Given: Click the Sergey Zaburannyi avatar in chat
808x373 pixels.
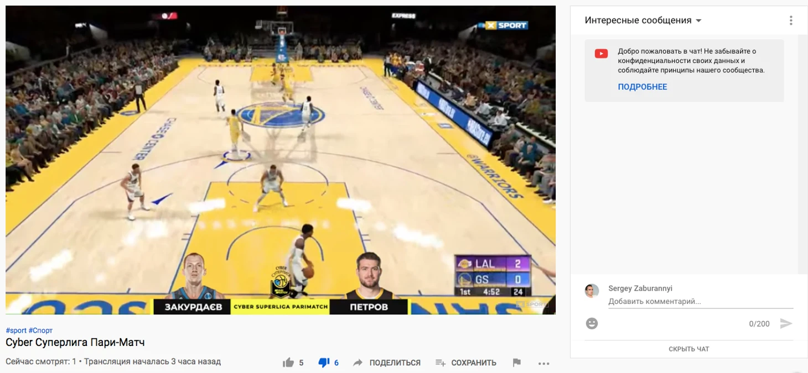Looking at the screenshot, I should coord(592,291).
